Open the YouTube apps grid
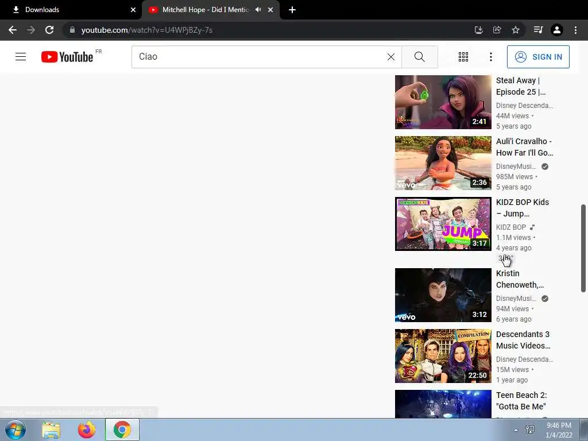 (x=463, y=57)
